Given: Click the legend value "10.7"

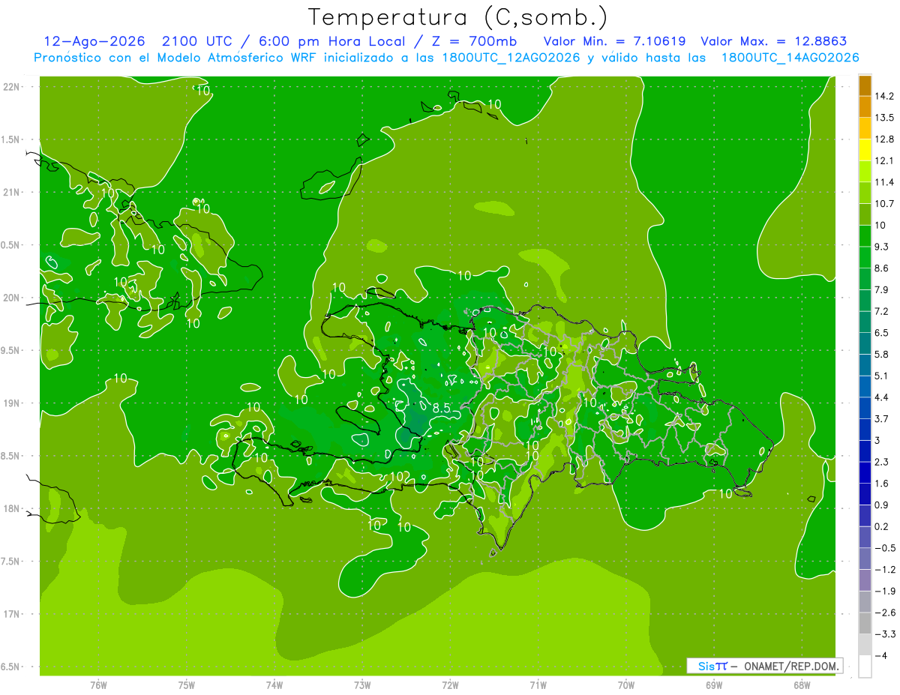Looking at the screenshot, I should (x=885, y=203).
